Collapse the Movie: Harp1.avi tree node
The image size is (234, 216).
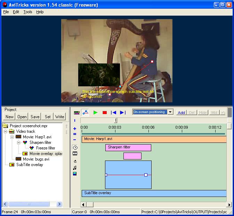[12, 137]
